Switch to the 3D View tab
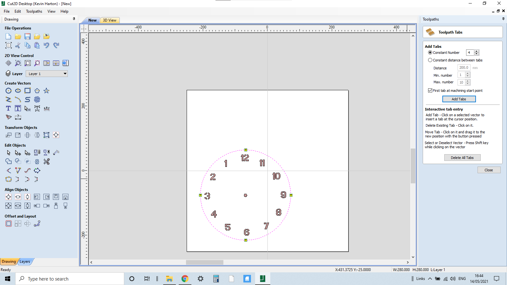This screenshot has width=507, height=285. (x=109, y=20)
